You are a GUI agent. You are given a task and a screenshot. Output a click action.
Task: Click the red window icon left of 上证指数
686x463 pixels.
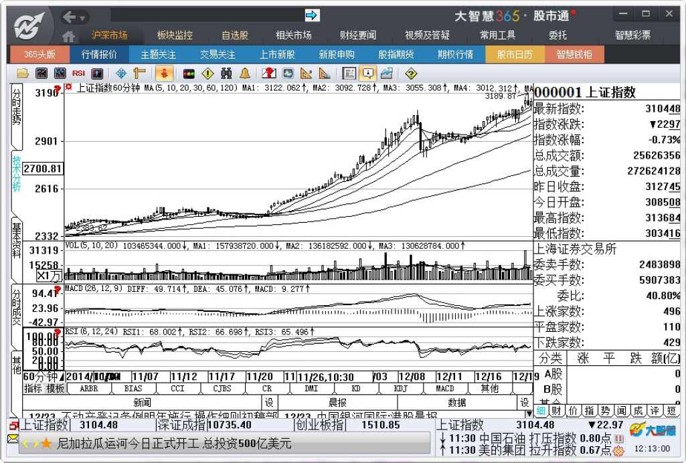pyautogui.click(x=14, y=425)
